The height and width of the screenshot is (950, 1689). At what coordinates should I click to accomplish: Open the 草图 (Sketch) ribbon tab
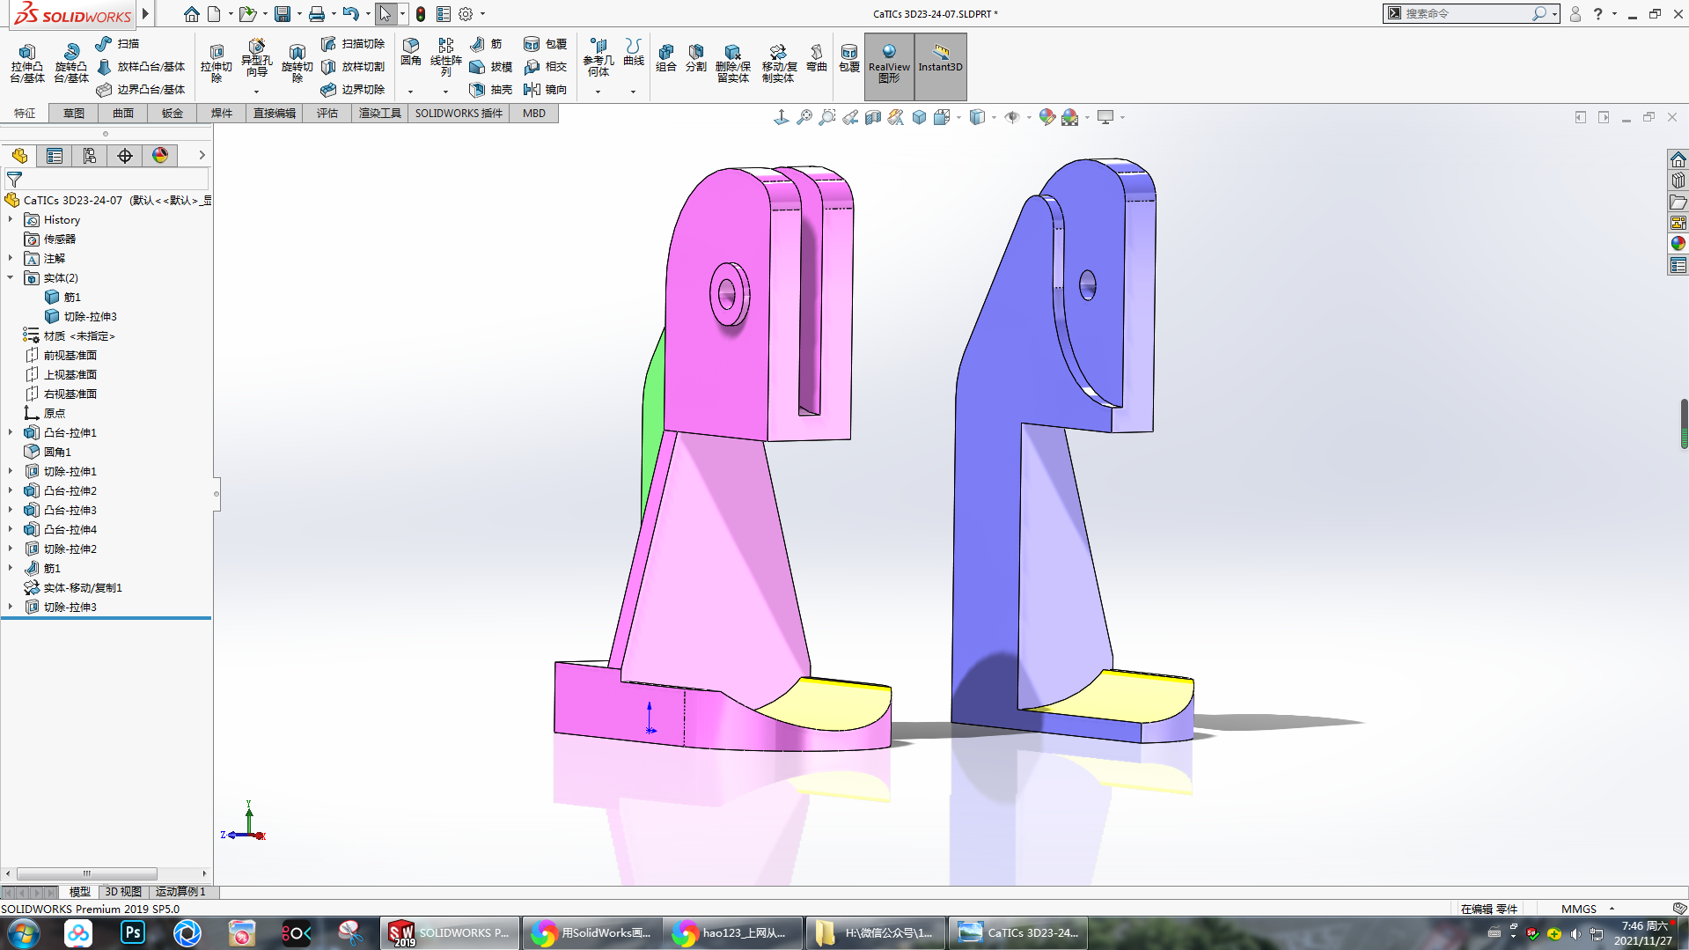[74, 113]
